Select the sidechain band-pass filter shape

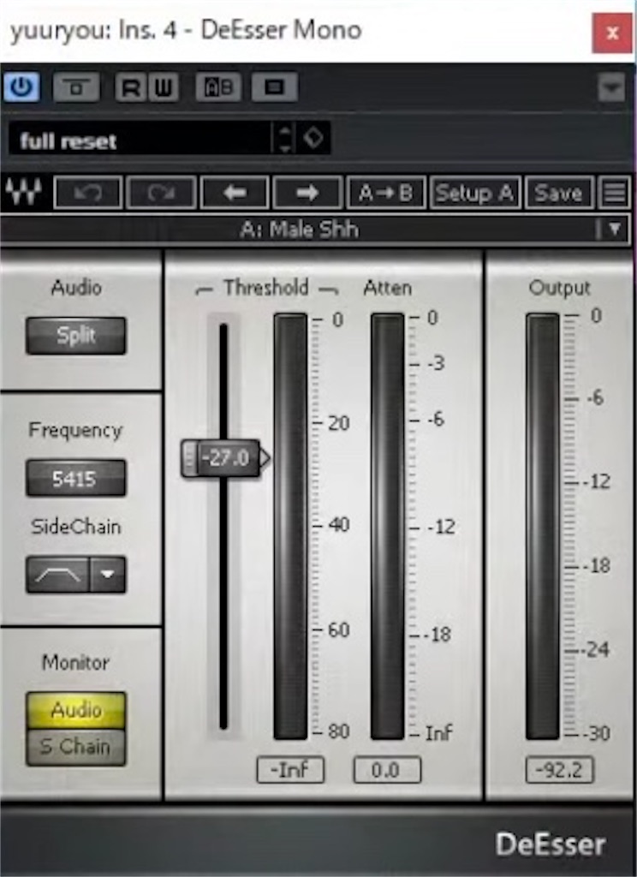coord(57,575)
